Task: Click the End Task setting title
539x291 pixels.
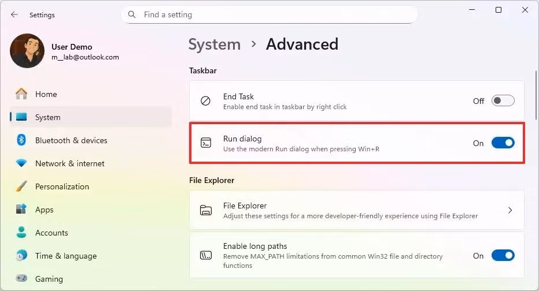Action: (x=239, y=96)
